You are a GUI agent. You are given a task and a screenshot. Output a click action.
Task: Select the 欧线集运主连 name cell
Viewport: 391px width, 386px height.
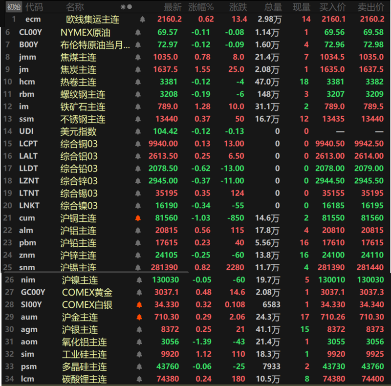(93, 20)
